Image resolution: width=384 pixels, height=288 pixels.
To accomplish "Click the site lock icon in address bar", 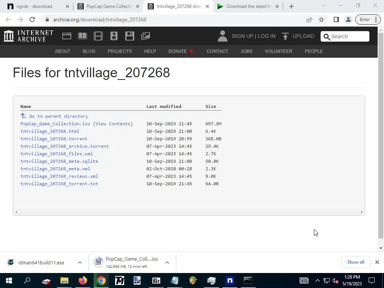I will (x=47, y=19).
